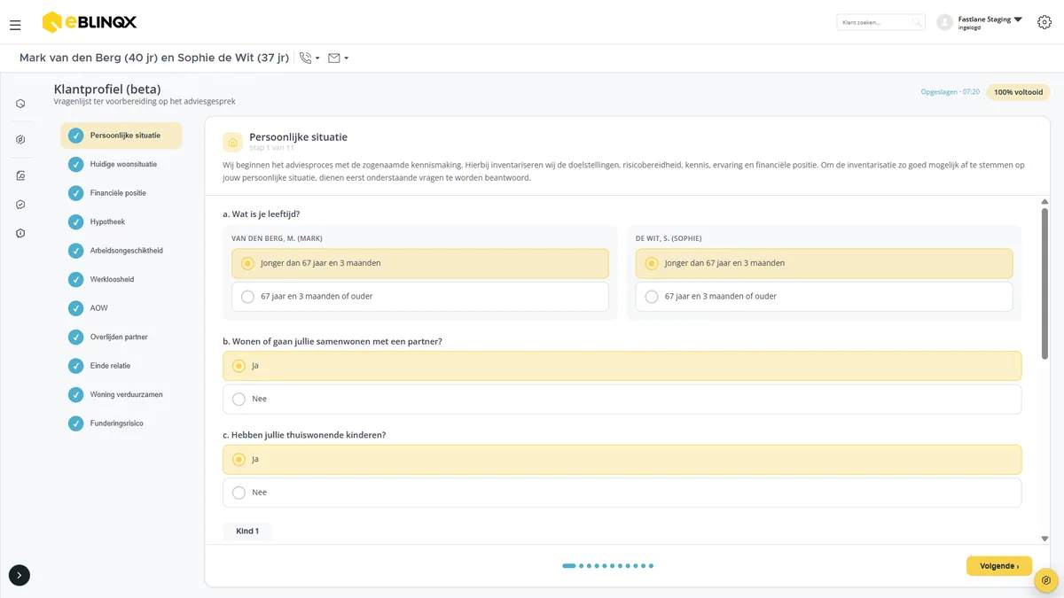Open the document search sidebar icon
The width and height of the screenshot is (1064, 598).
click(x=20, y=175)
